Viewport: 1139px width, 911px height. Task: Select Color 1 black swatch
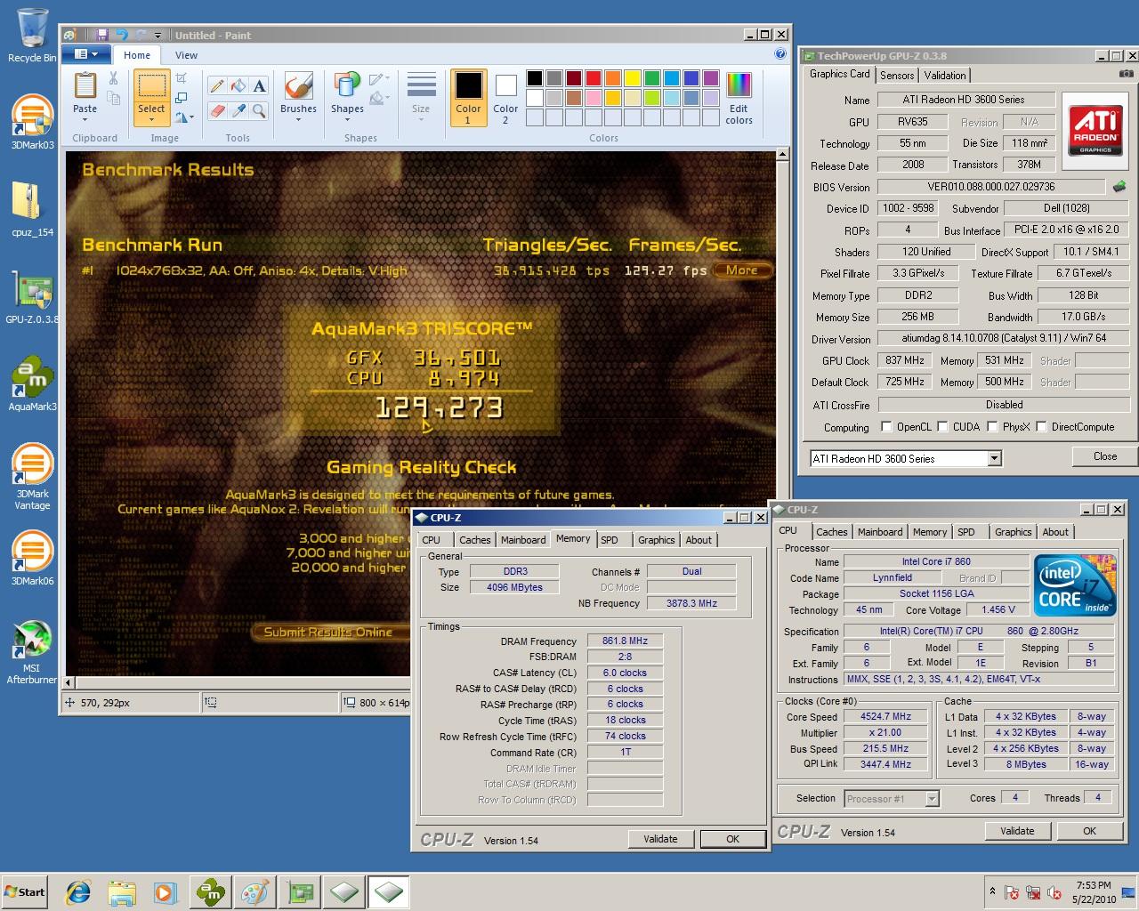(x=468, y=98)
